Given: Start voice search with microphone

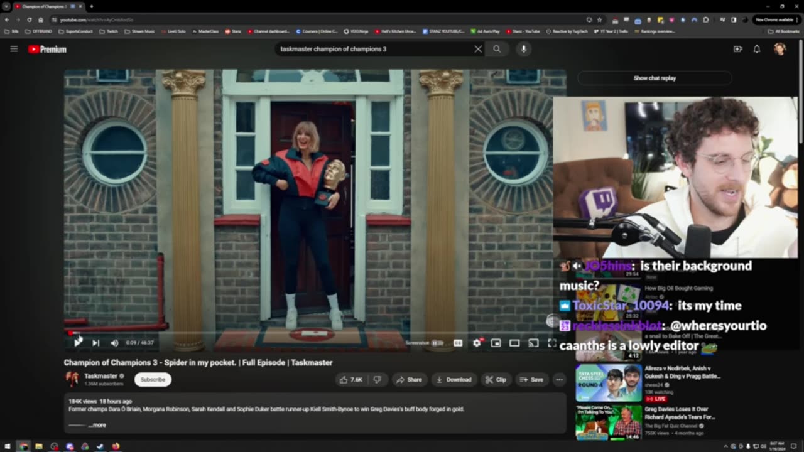Looking at the screenshot, I should point(524,49).
